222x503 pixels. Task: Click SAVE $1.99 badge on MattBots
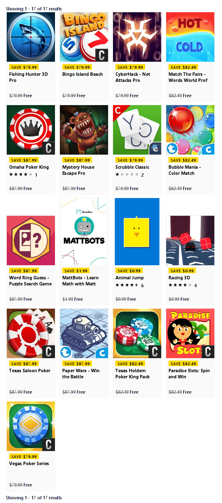click(76, 271)
